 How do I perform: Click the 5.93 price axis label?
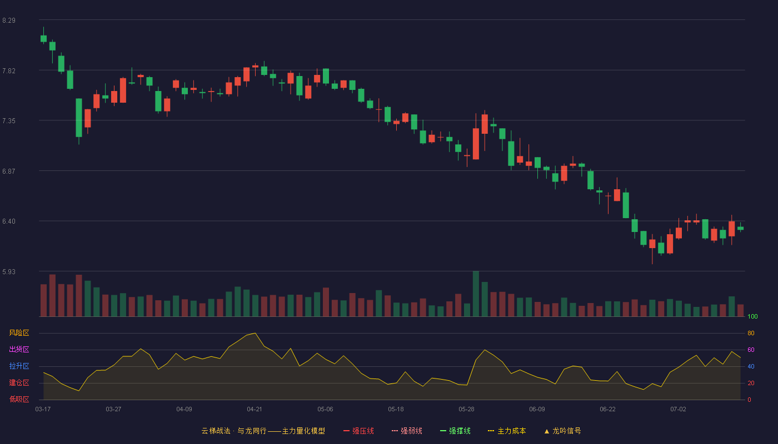[x=9, y=272]
